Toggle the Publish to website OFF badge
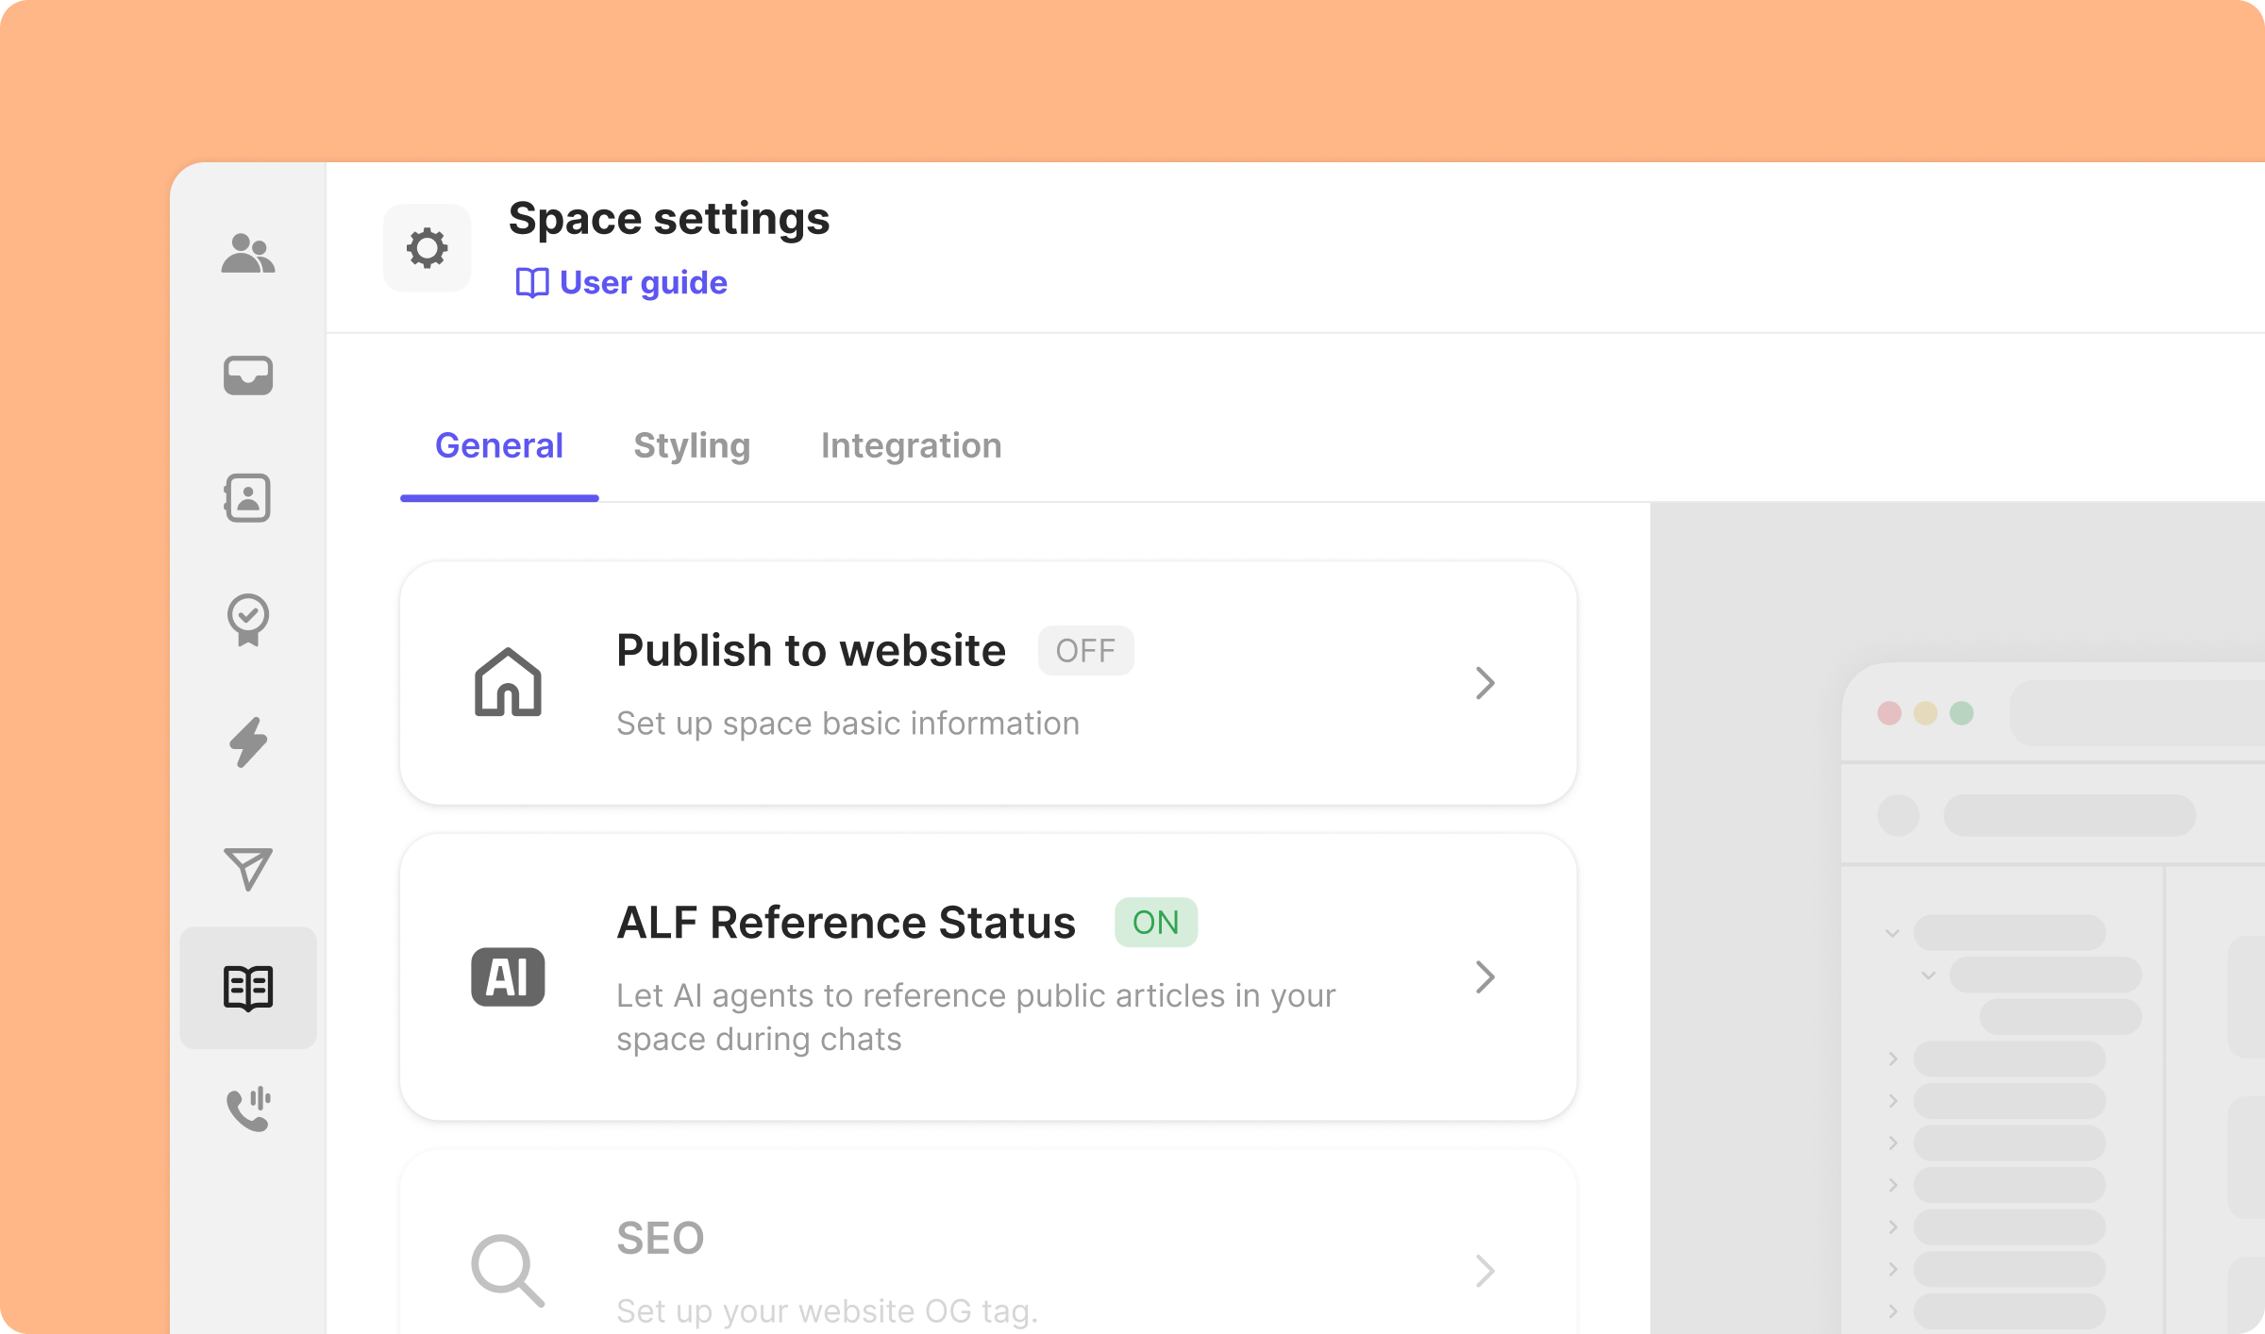Screen dimensions: 2265x1334 (1085, 651)
